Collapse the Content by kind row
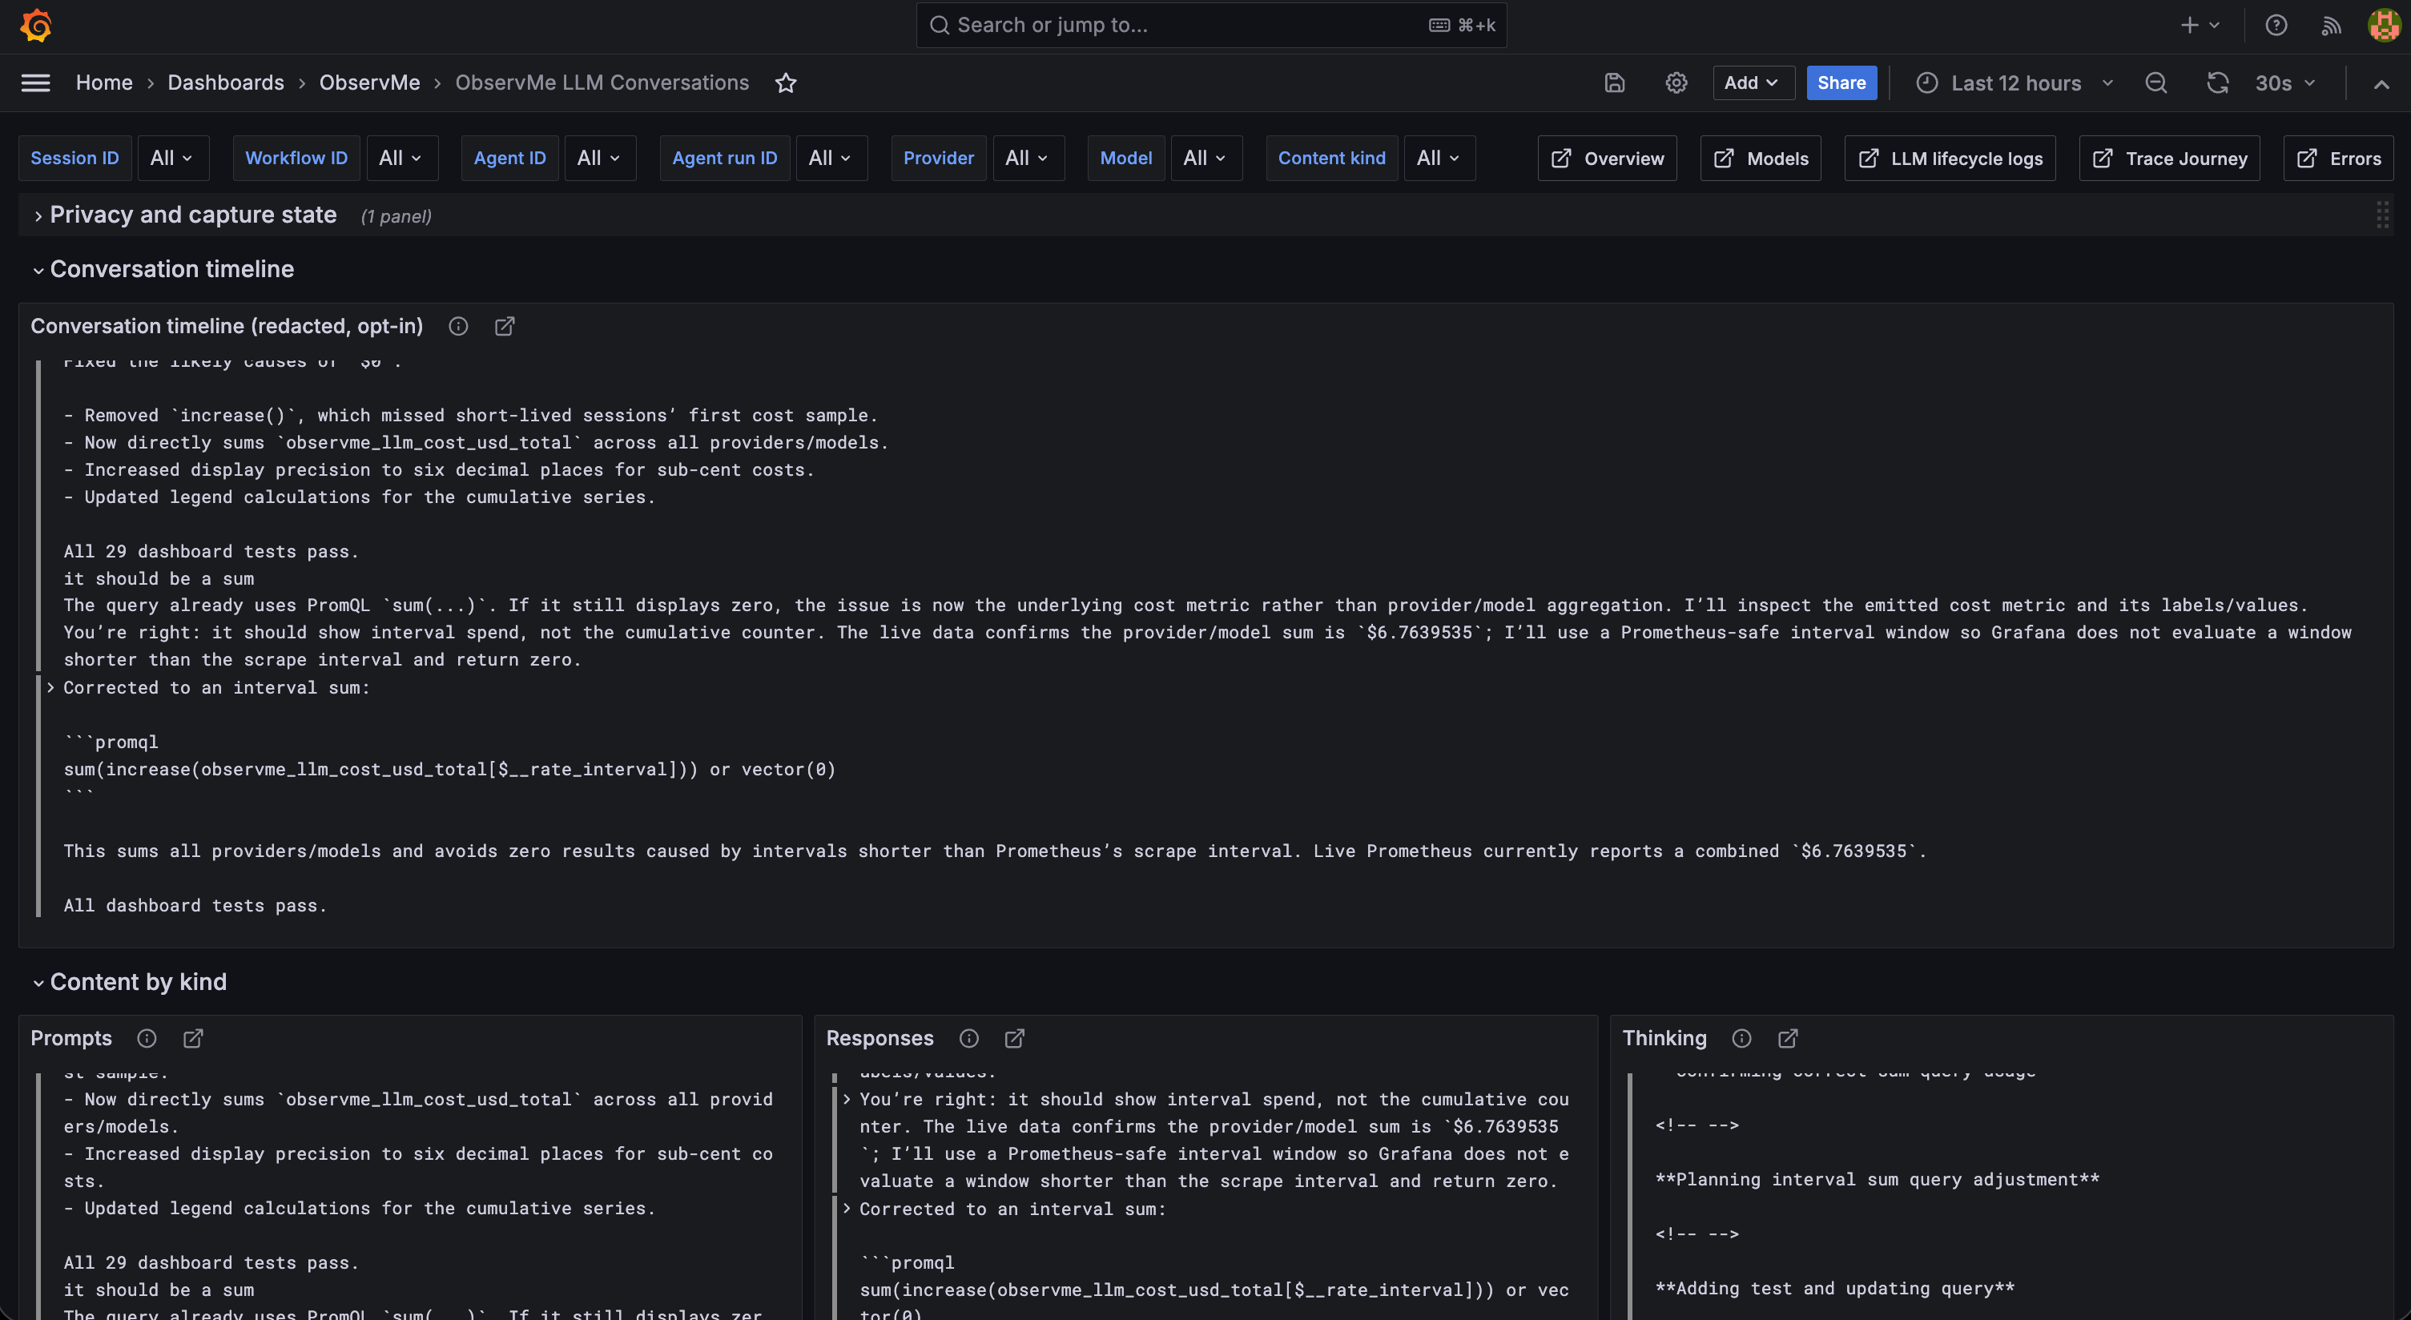The image size is (2411, 1320). 38,983
